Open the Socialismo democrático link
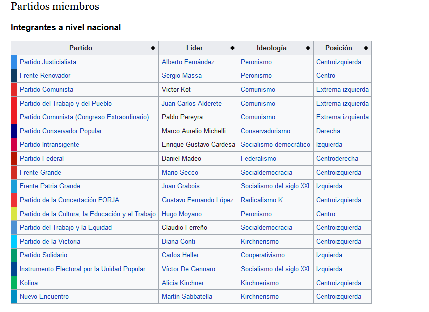The width and height of the screenshot is (429, 312). point(275,145)
